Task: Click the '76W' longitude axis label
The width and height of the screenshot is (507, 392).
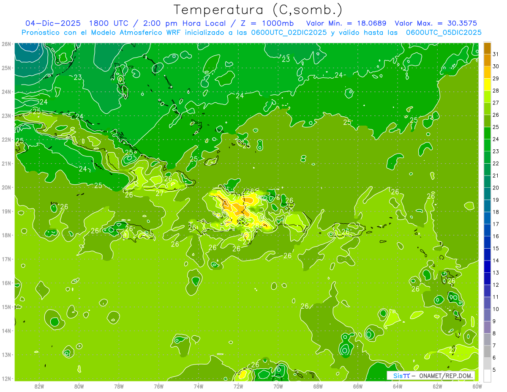Action: (158, 386)
